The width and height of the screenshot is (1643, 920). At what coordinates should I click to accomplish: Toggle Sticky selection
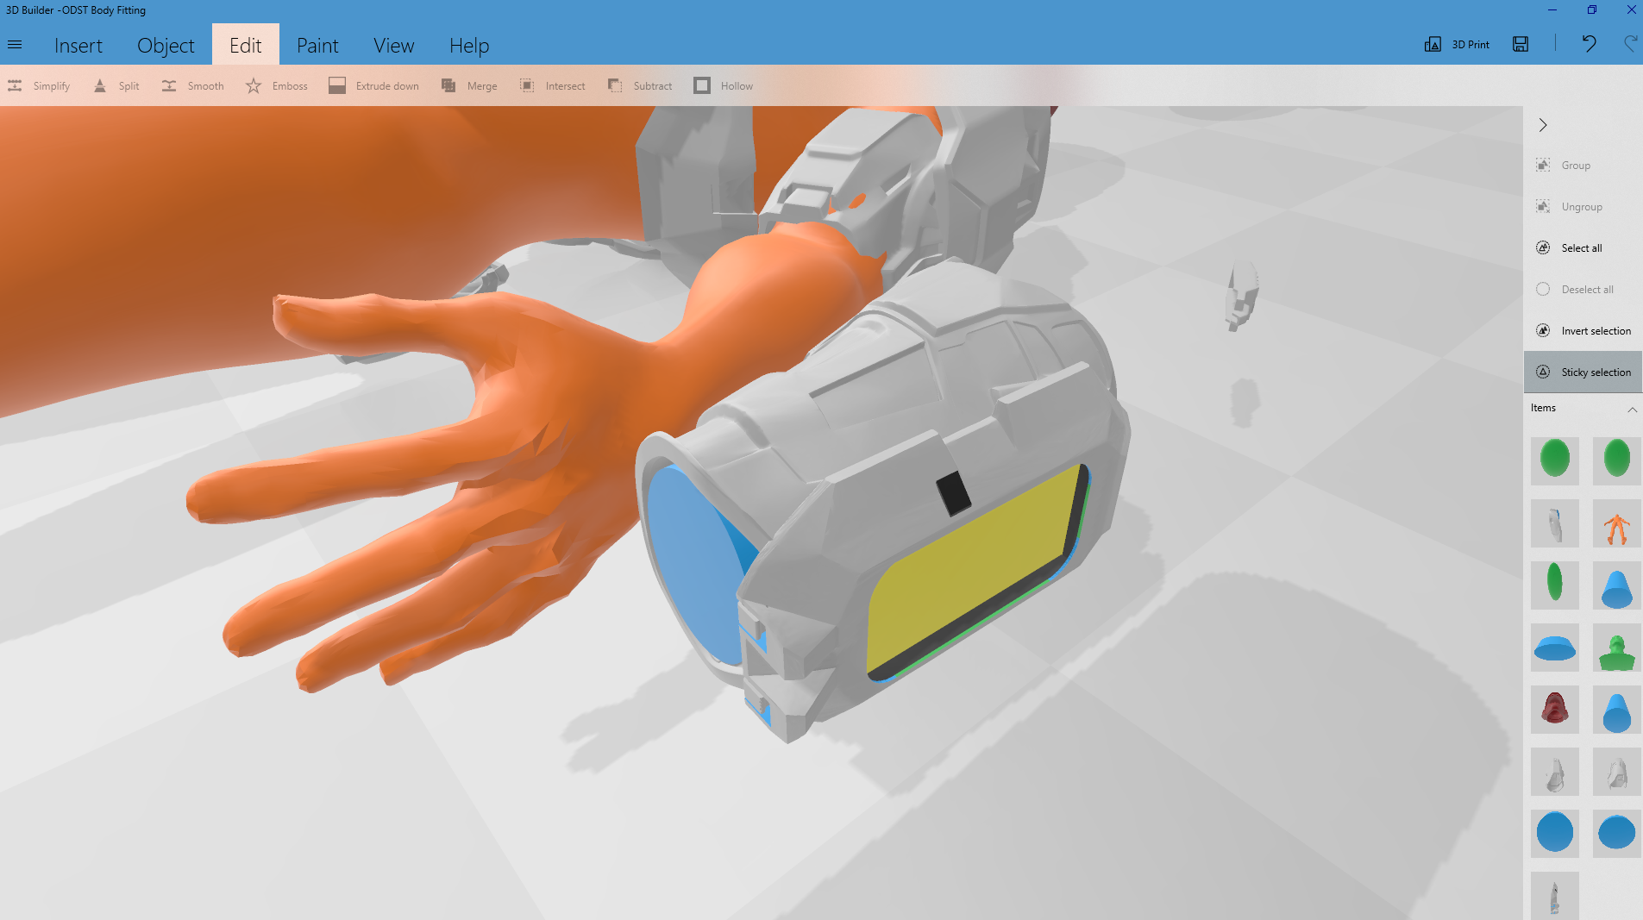click(x=1583, y=372)
